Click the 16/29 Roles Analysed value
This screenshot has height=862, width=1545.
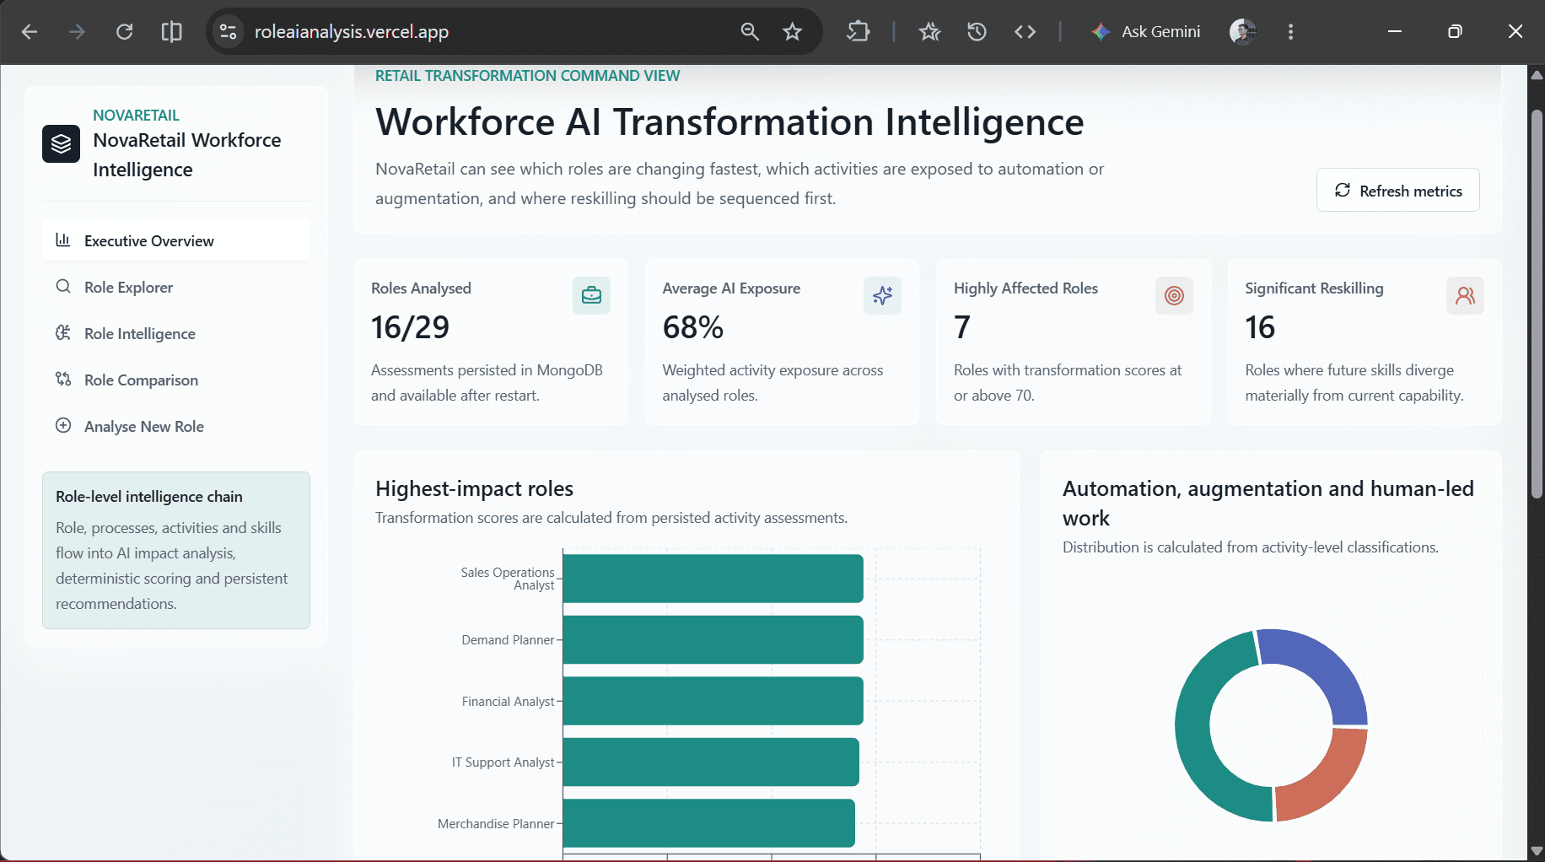click(x=410, y=327)
